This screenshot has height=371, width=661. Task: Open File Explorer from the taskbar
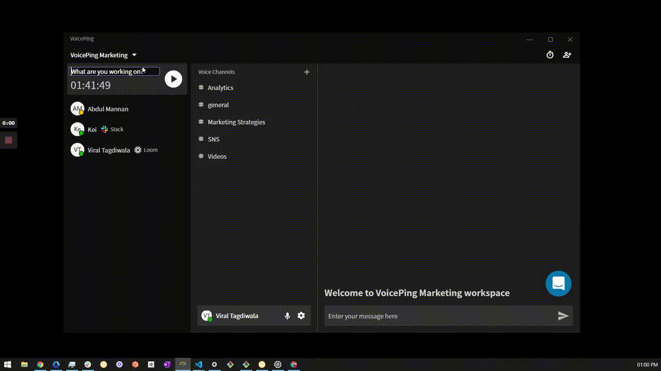click(24, 365)
